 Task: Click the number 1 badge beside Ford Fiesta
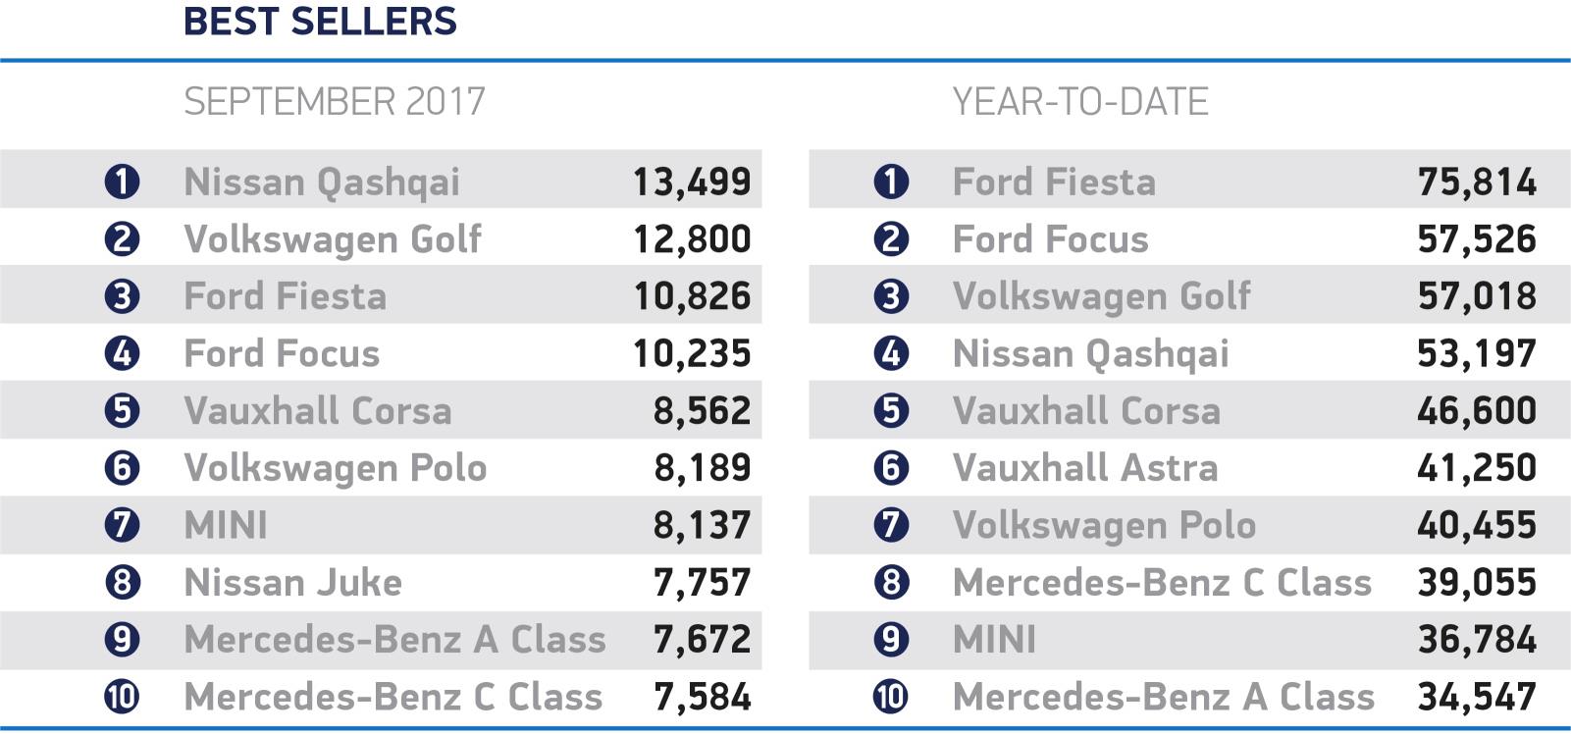tap(891, 182)
